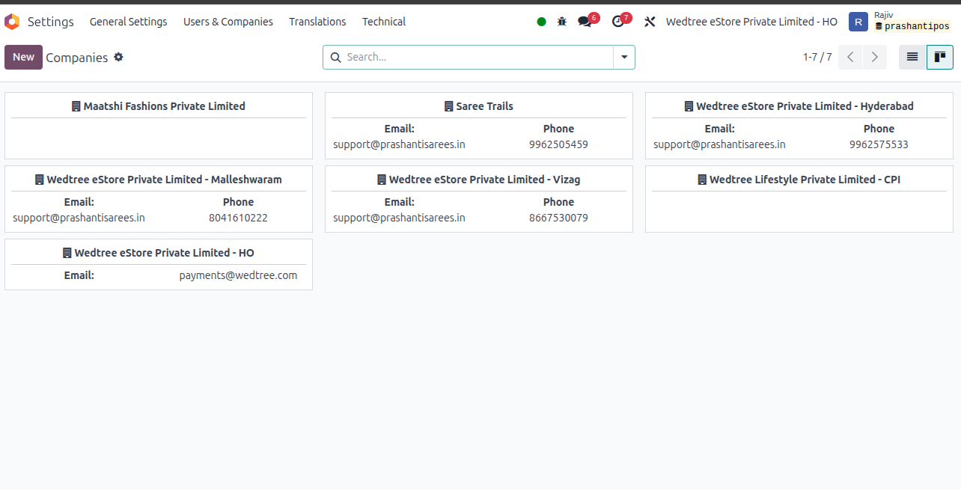Click the Settings app title
Image resolution: width=961 pixels, height=490 pixels.
(51, 22)
